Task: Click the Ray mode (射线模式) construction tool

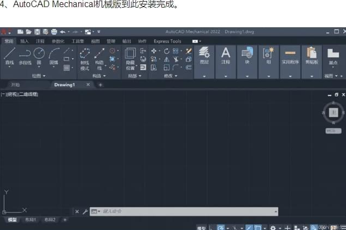Action: pyautogui.click(x=85, y=59)
